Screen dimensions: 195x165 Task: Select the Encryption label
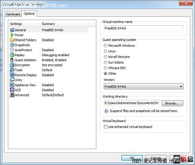(22, 65)
